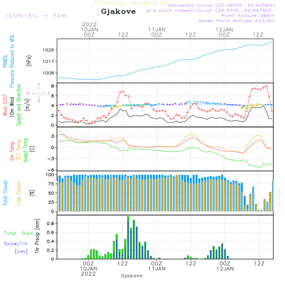
Task: Click 'Model Point Altitude 423.5m' text
Action: 237,21
